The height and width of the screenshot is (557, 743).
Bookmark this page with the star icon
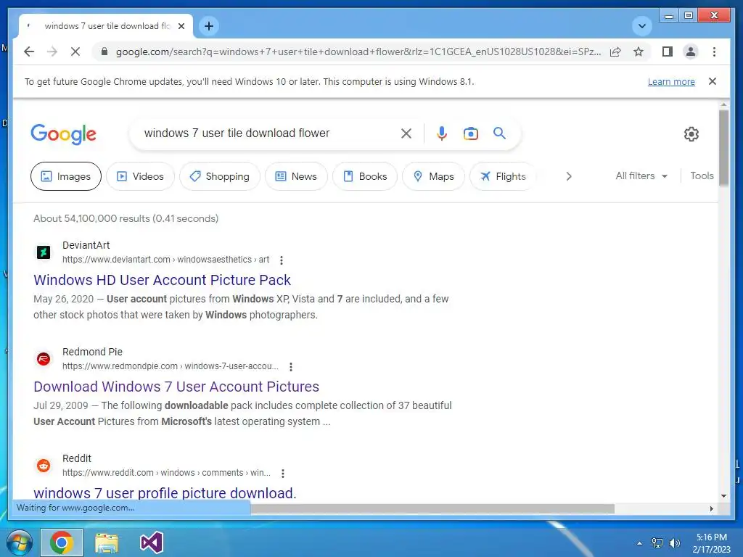coord(639,51)
